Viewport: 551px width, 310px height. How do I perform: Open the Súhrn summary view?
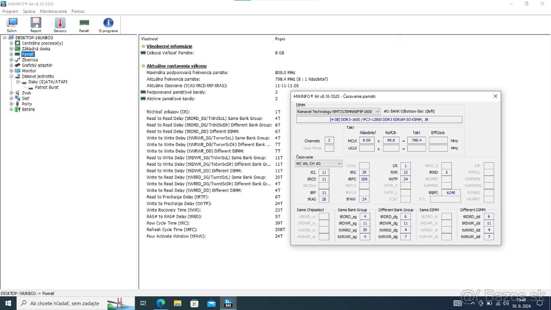11,24
